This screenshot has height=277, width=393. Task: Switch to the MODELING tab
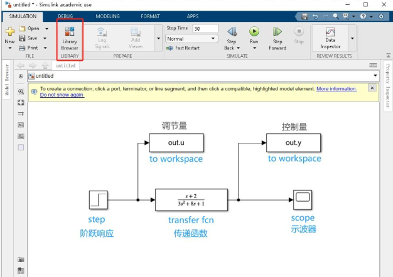[108, 16]
